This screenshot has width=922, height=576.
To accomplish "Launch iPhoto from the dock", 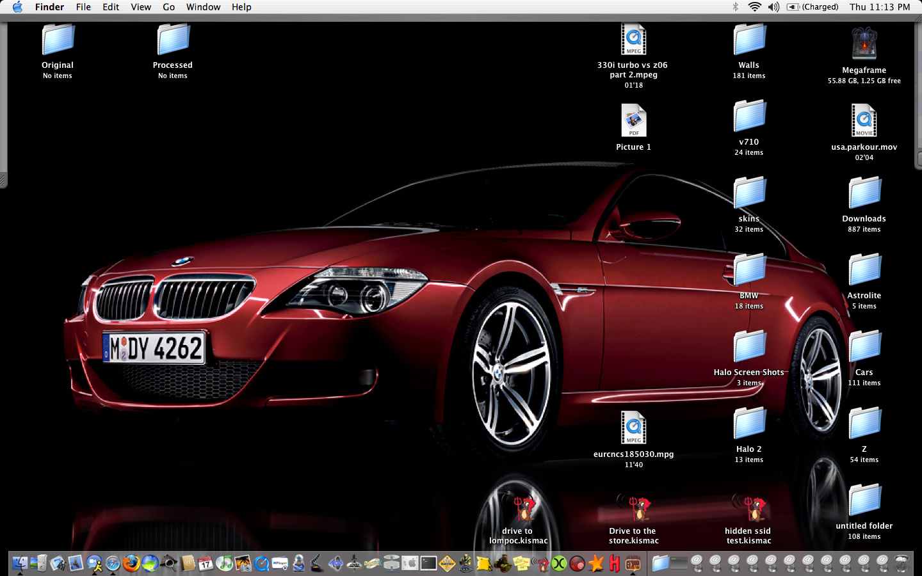I will click(243, 563).
